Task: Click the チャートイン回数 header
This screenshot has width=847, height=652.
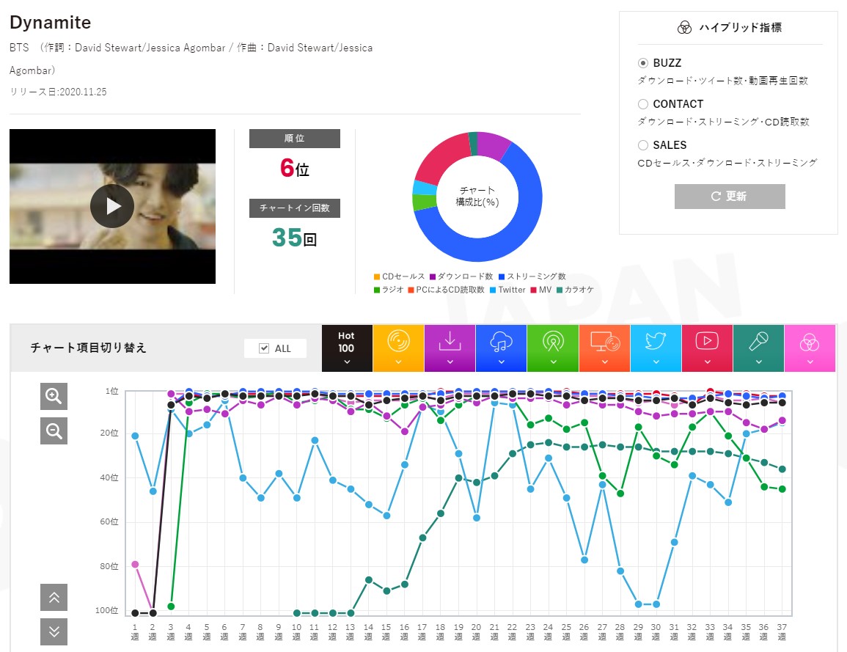Action: 294,208
